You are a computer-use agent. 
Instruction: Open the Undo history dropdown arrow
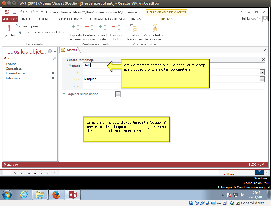pyautogui.click(x=26, y=12)
